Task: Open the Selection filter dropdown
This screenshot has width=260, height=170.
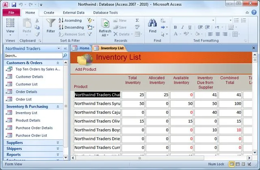Action: [x=91, y=21]
